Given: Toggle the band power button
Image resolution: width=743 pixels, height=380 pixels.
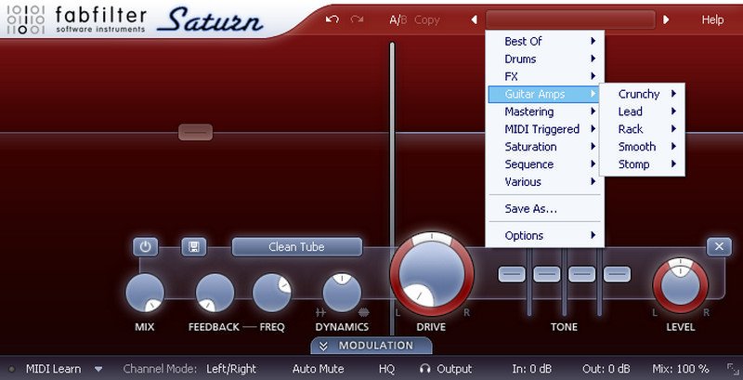Looking at the screenshot, I should click(146, 247).
